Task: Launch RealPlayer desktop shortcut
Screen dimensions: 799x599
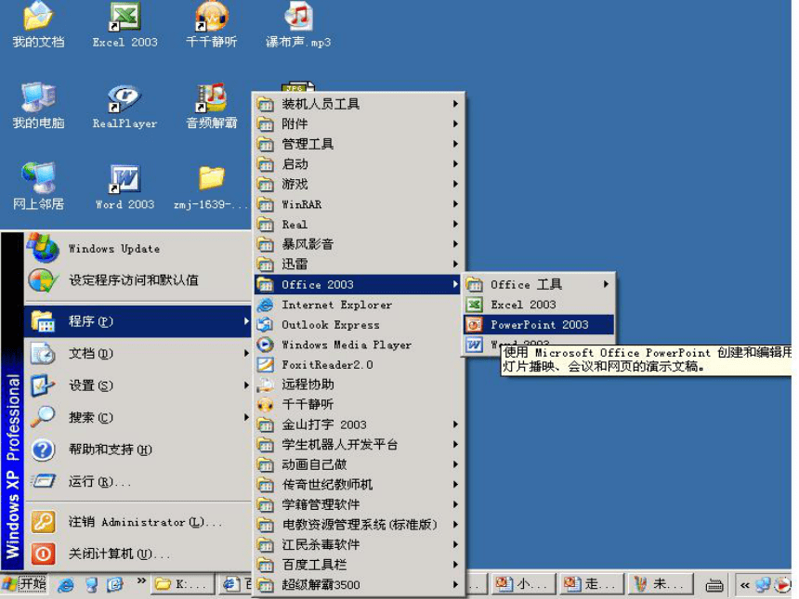Action: coord(124,105)
